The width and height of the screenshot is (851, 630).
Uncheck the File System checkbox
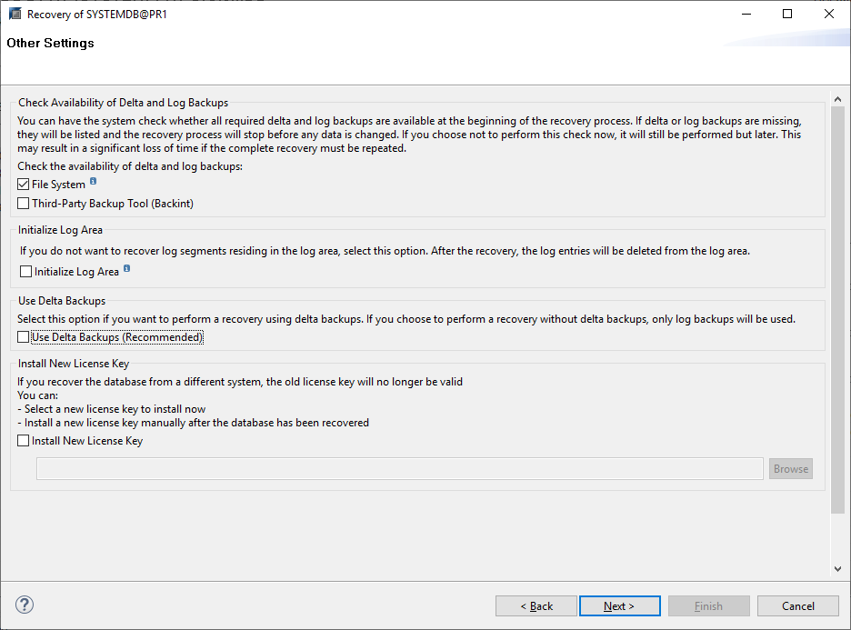pyautogui.click(x=24, y=185)
